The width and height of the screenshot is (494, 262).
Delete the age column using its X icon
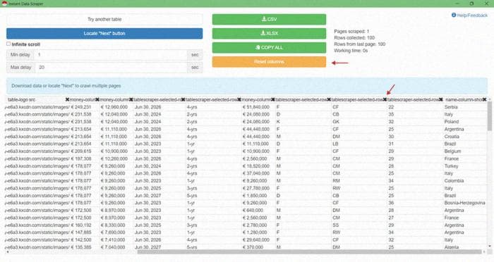tap(441, 99)
